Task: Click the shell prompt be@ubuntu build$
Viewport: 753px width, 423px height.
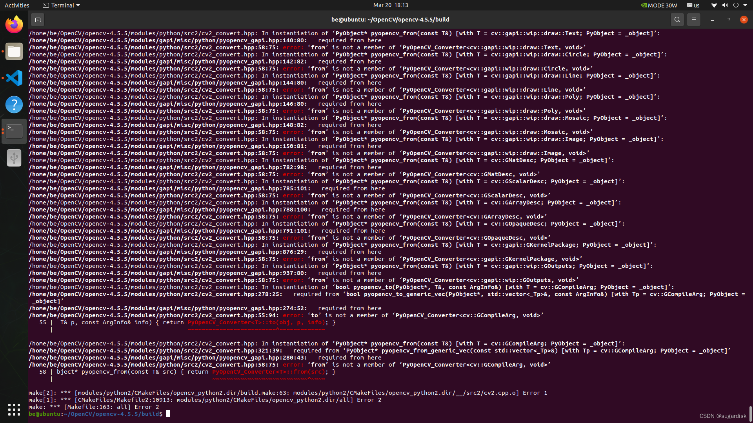Action: pos(95,414)
